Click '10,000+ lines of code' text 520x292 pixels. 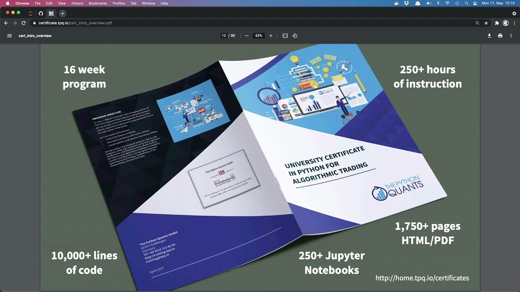coord(84,263)
